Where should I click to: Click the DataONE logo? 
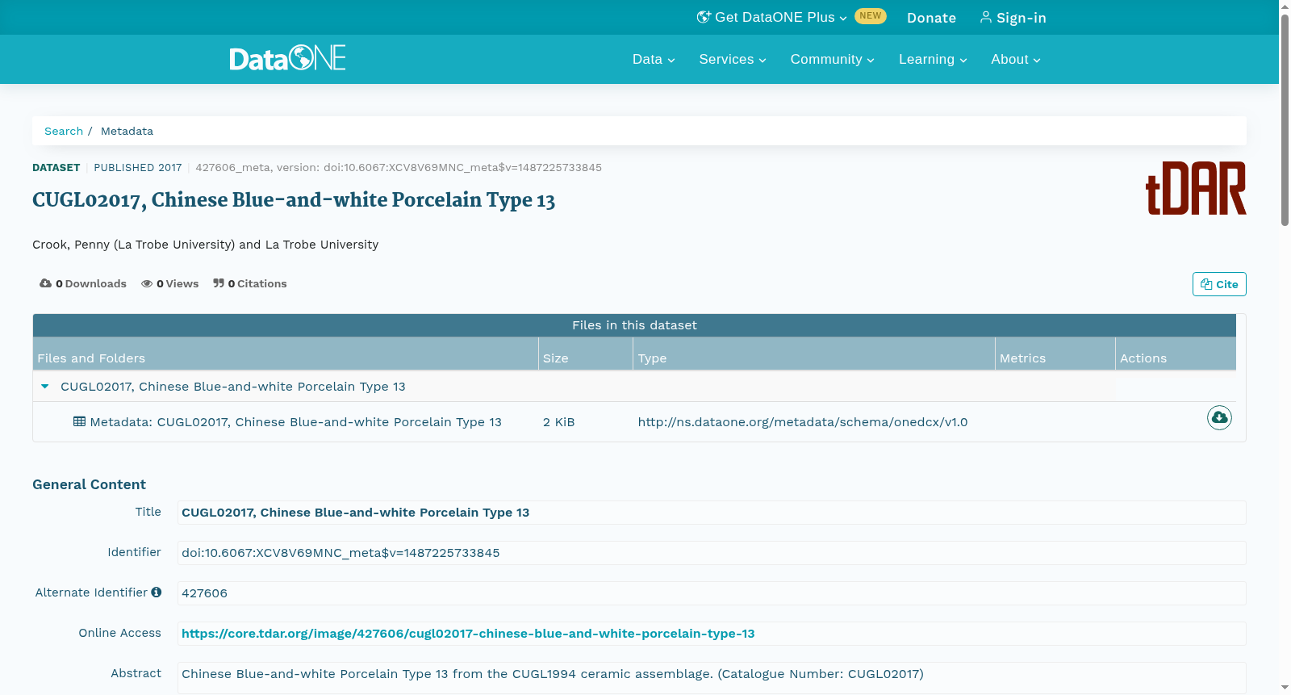(287, 58)
